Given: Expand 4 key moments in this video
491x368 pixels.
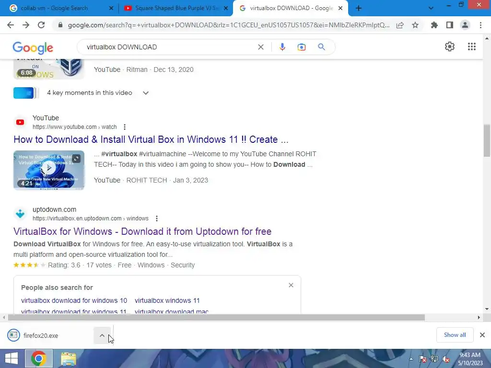Looking at the screenshot, I should pyautogui.click(x=146, y=93).
